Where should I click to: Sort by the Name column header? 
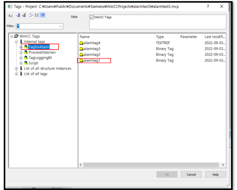click(x=117, y=37)
